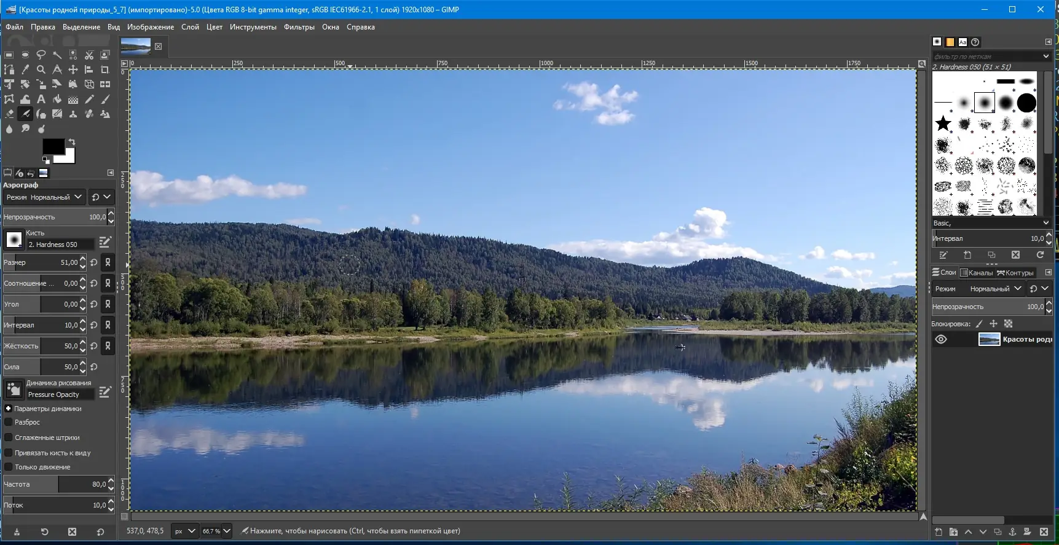Click the white background color swatch
Viewport: 1059px width, 545px height.
68,158
